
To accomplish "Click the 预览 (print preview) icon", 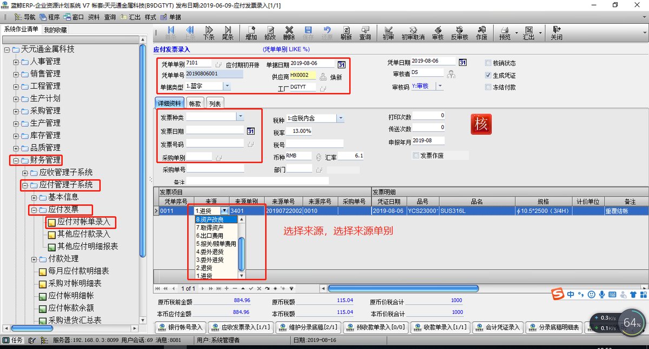I will click(x=505, y=33).
